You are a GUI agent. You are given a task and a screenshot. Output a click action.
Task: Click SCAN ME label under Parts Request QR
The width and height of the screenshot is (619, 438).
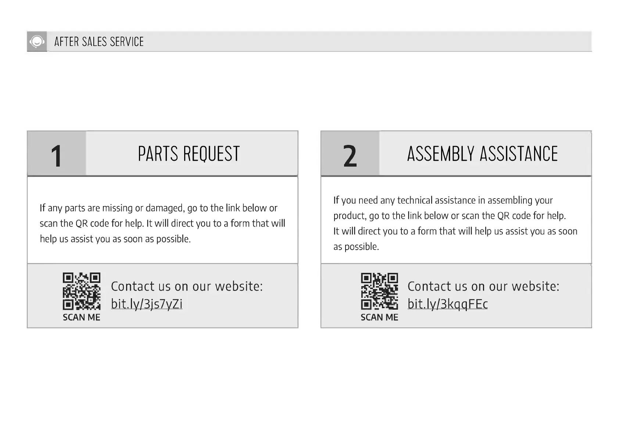tap(81, 317)
